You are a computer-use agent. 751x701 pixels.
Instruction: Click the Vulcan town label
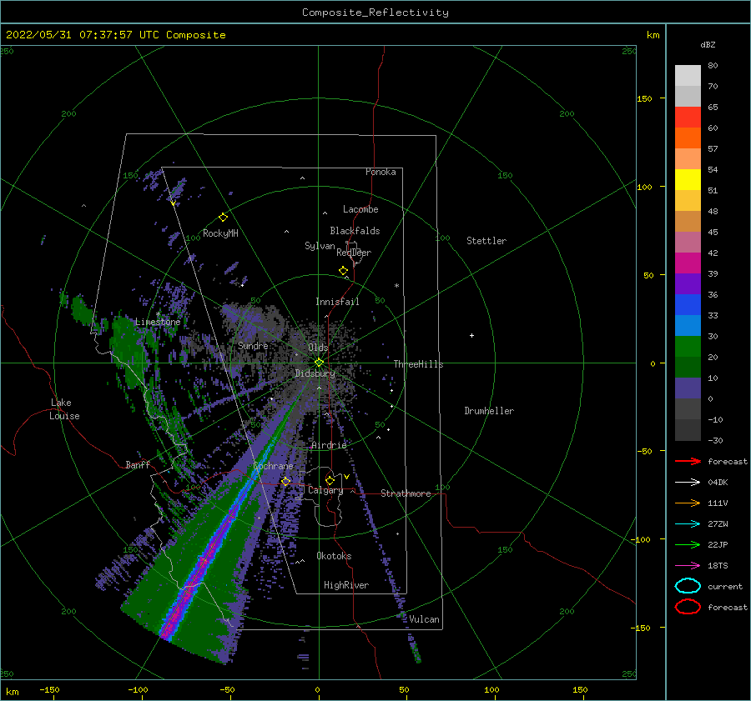[x=425, y=619]
